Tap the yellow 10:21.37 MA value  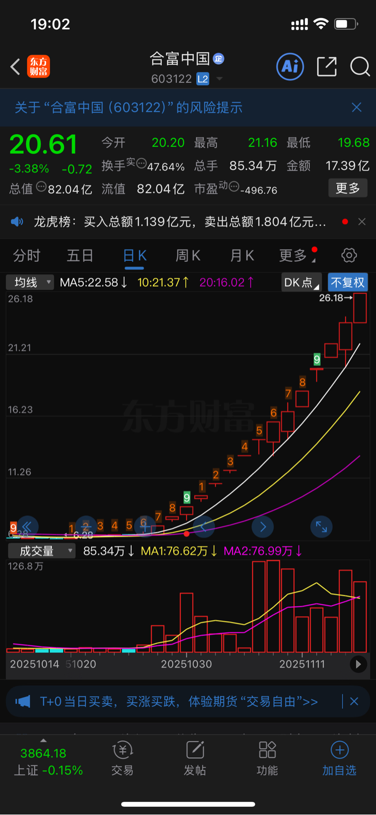(x=163, y=282)
